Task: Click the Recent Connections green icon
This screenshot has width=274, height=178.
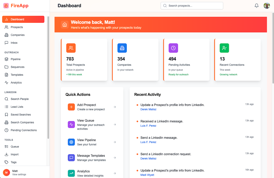Action: [224, 48]
